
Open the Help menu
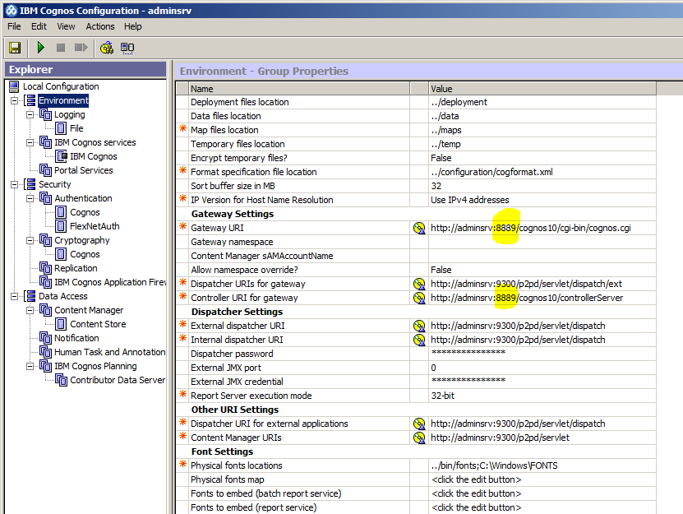(133, 26)
